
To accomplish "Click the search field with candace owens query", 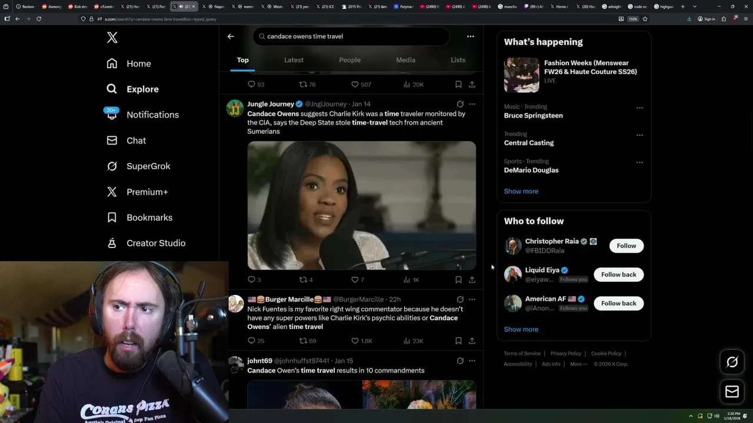I will pyautogui.click(x=351, y=36).
